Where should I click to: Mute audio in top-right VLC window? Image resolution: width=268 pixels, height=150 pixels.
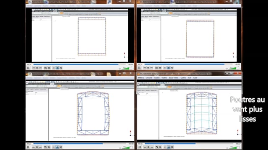point(227,68)
